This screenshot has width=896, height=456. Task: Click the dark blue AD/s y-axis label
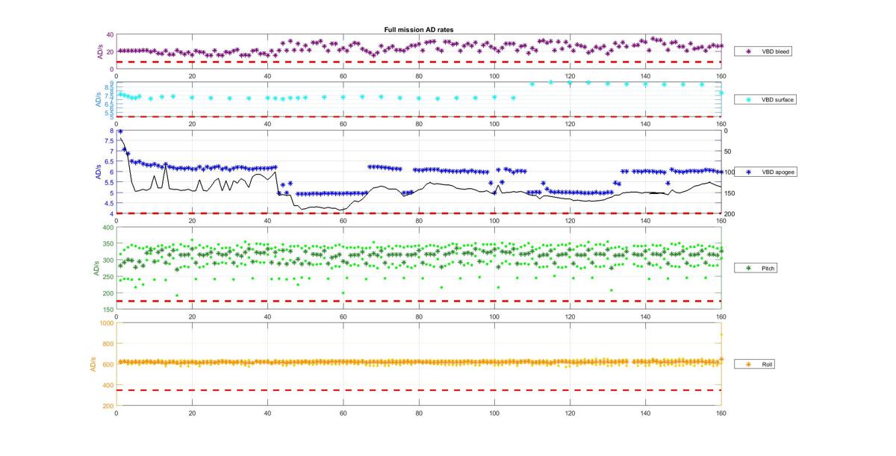(99, 172)
